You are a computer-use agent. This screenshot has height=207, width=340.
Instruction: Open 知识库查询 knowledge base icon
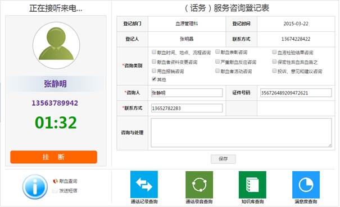tap(252, 185)
